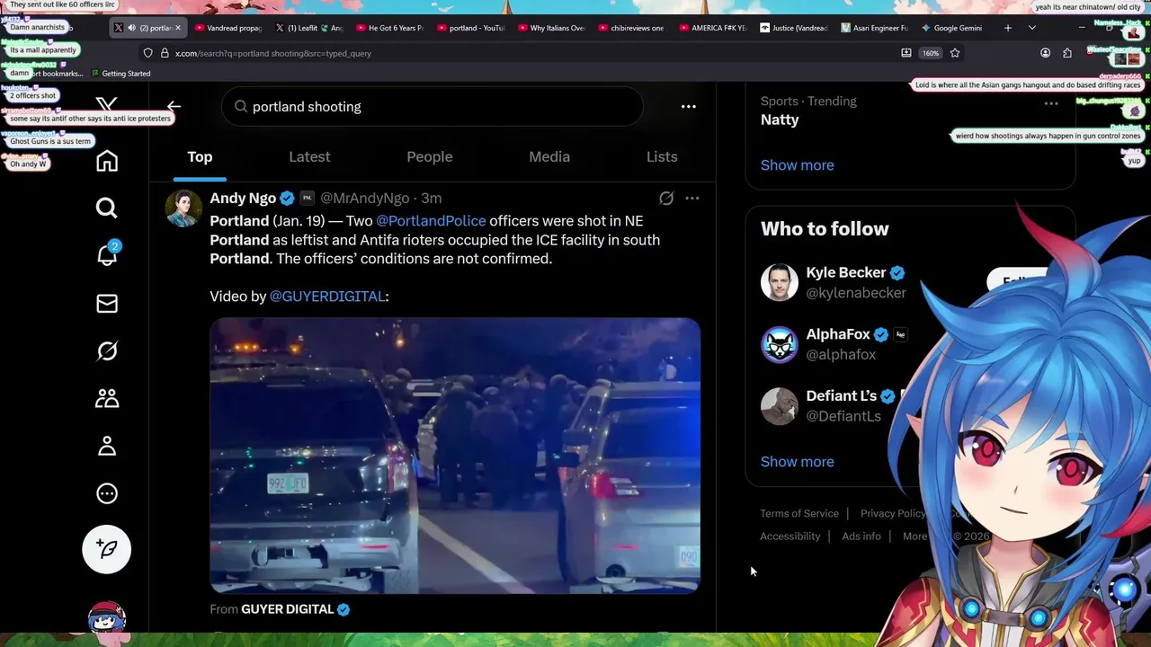Open Defiant L's profile name
The image size is (1151, 647).
click(x=842, y=396)
